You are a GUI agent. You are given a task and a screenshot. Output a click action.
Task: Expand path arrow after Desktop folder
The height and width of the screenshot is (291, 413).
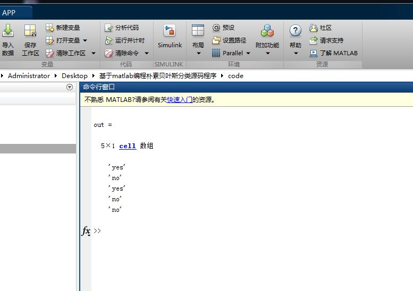[93, 76]
